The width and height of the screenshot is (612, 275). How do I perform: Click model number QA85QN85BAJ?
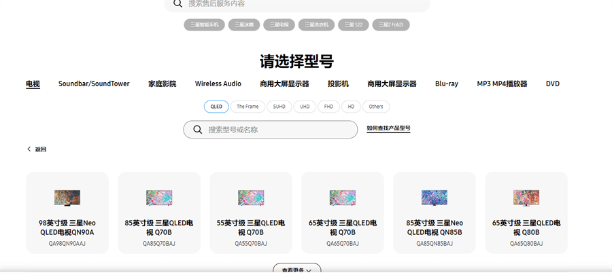pyautogui.click(x=435, y=244)
